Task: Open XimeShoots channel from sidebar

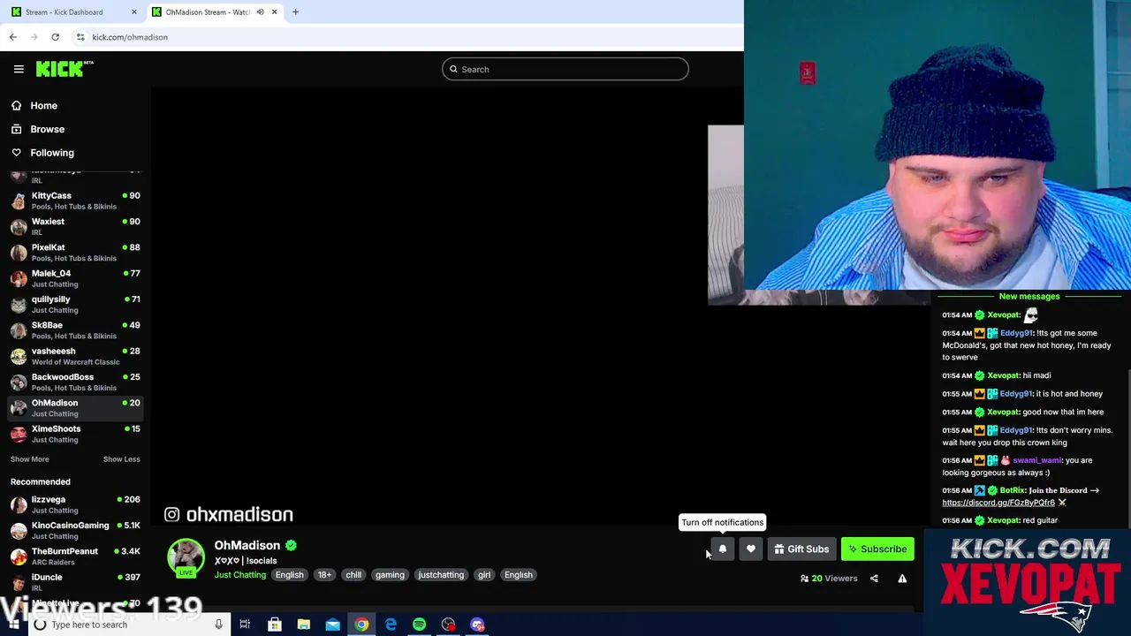Action: pos(75,434)
